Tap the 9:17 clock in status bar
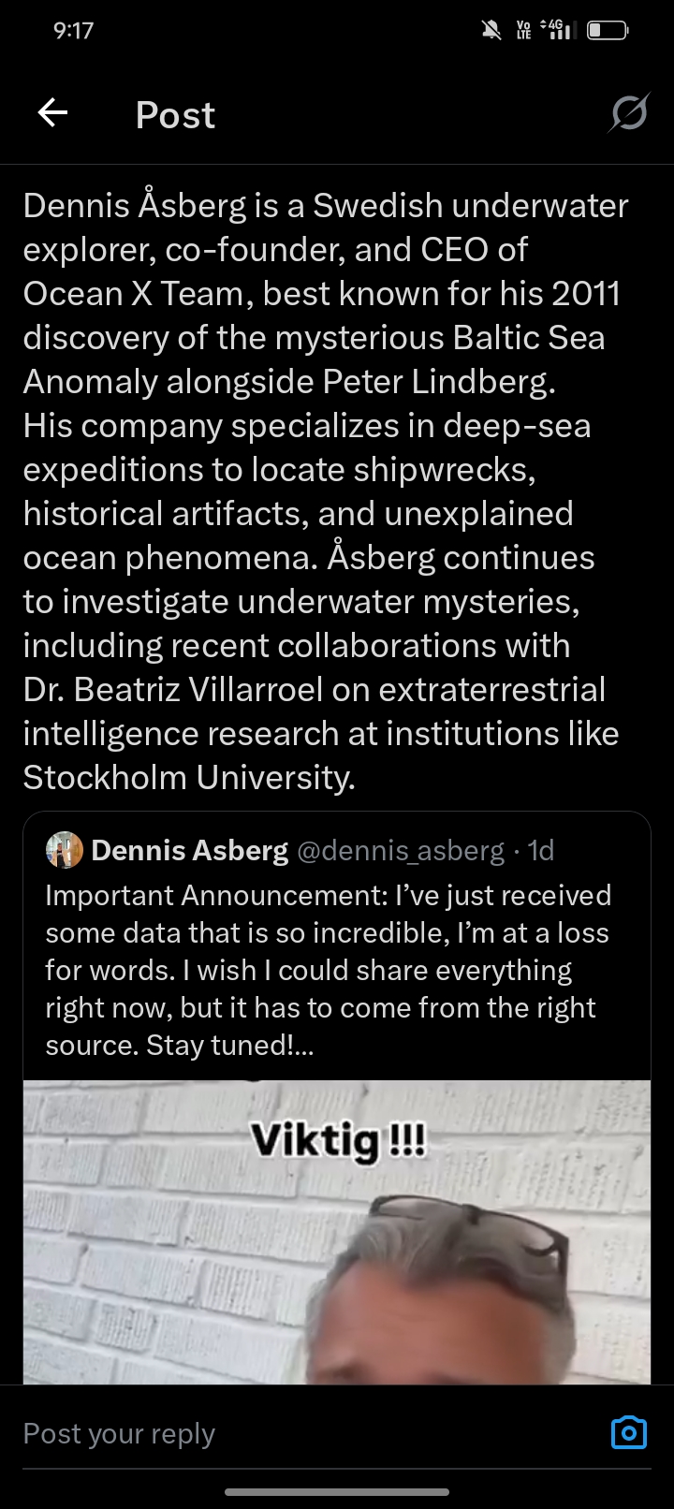This screenshot has width=674, height=1509. pos(73,31)
